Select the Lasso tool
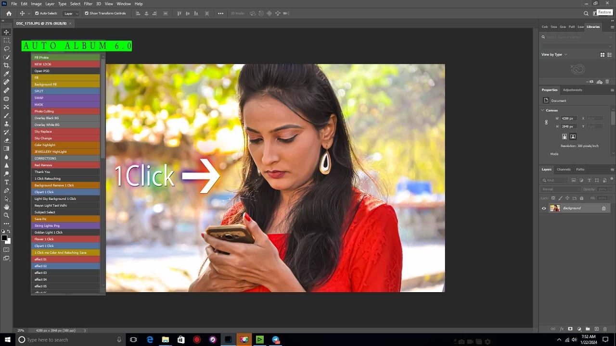616x346 pixels. [6, 49]
